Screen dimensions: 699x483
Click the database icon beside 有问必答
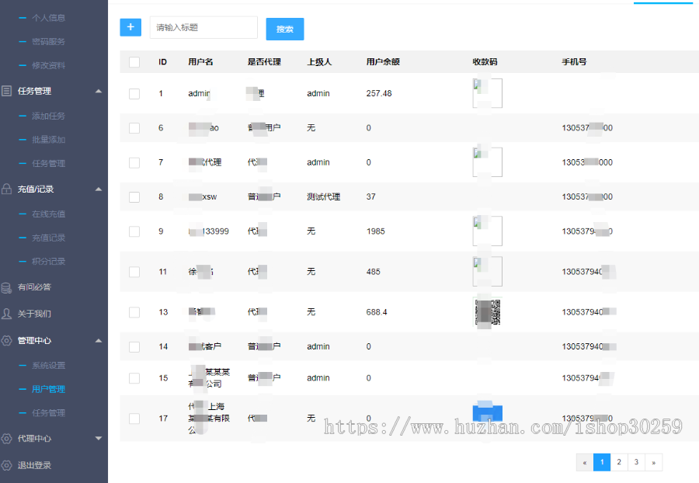pyautogui.click(x=7, y=287)
